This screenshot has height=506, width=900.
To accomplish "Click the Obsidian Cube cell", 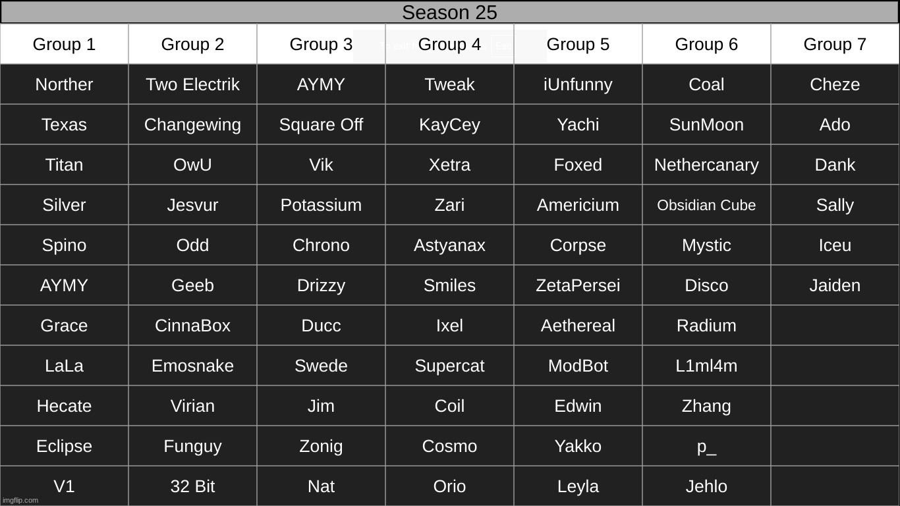I will coord(706,205).
